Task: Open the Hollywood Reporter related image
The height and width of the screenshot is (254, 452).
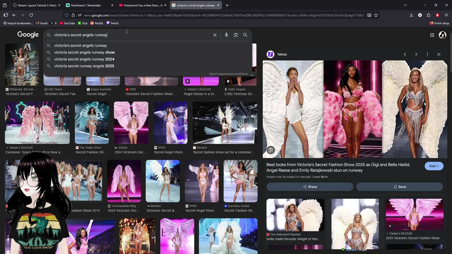Action: [295, 215]
